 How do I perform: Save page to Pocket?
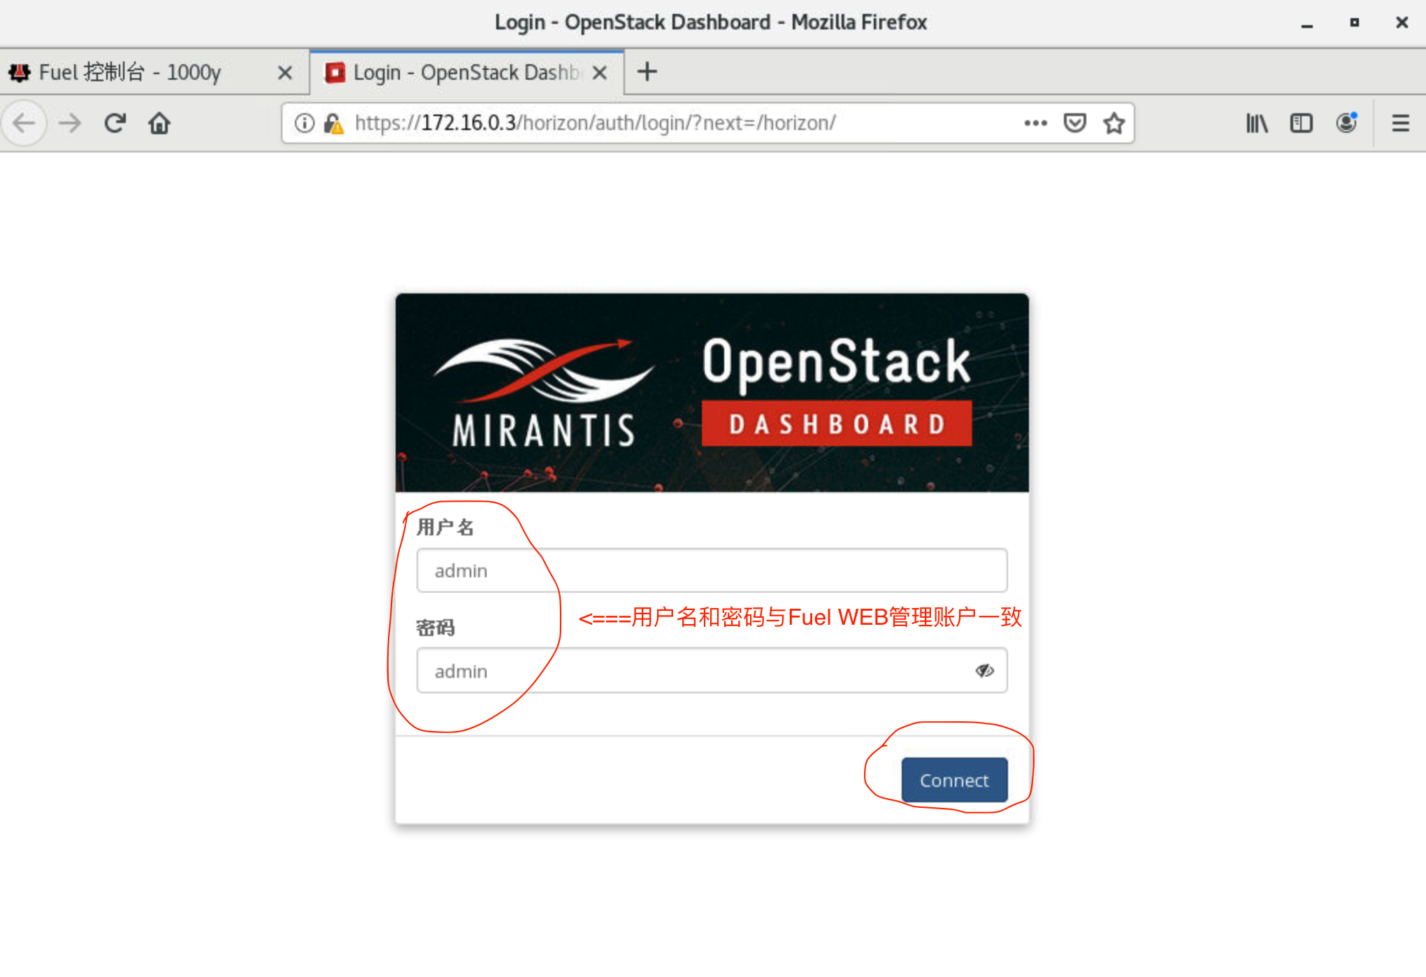pos(1074,124)
